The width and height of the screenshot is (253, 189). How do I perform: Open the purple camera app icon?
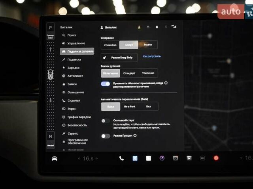(x=162, y=158)
